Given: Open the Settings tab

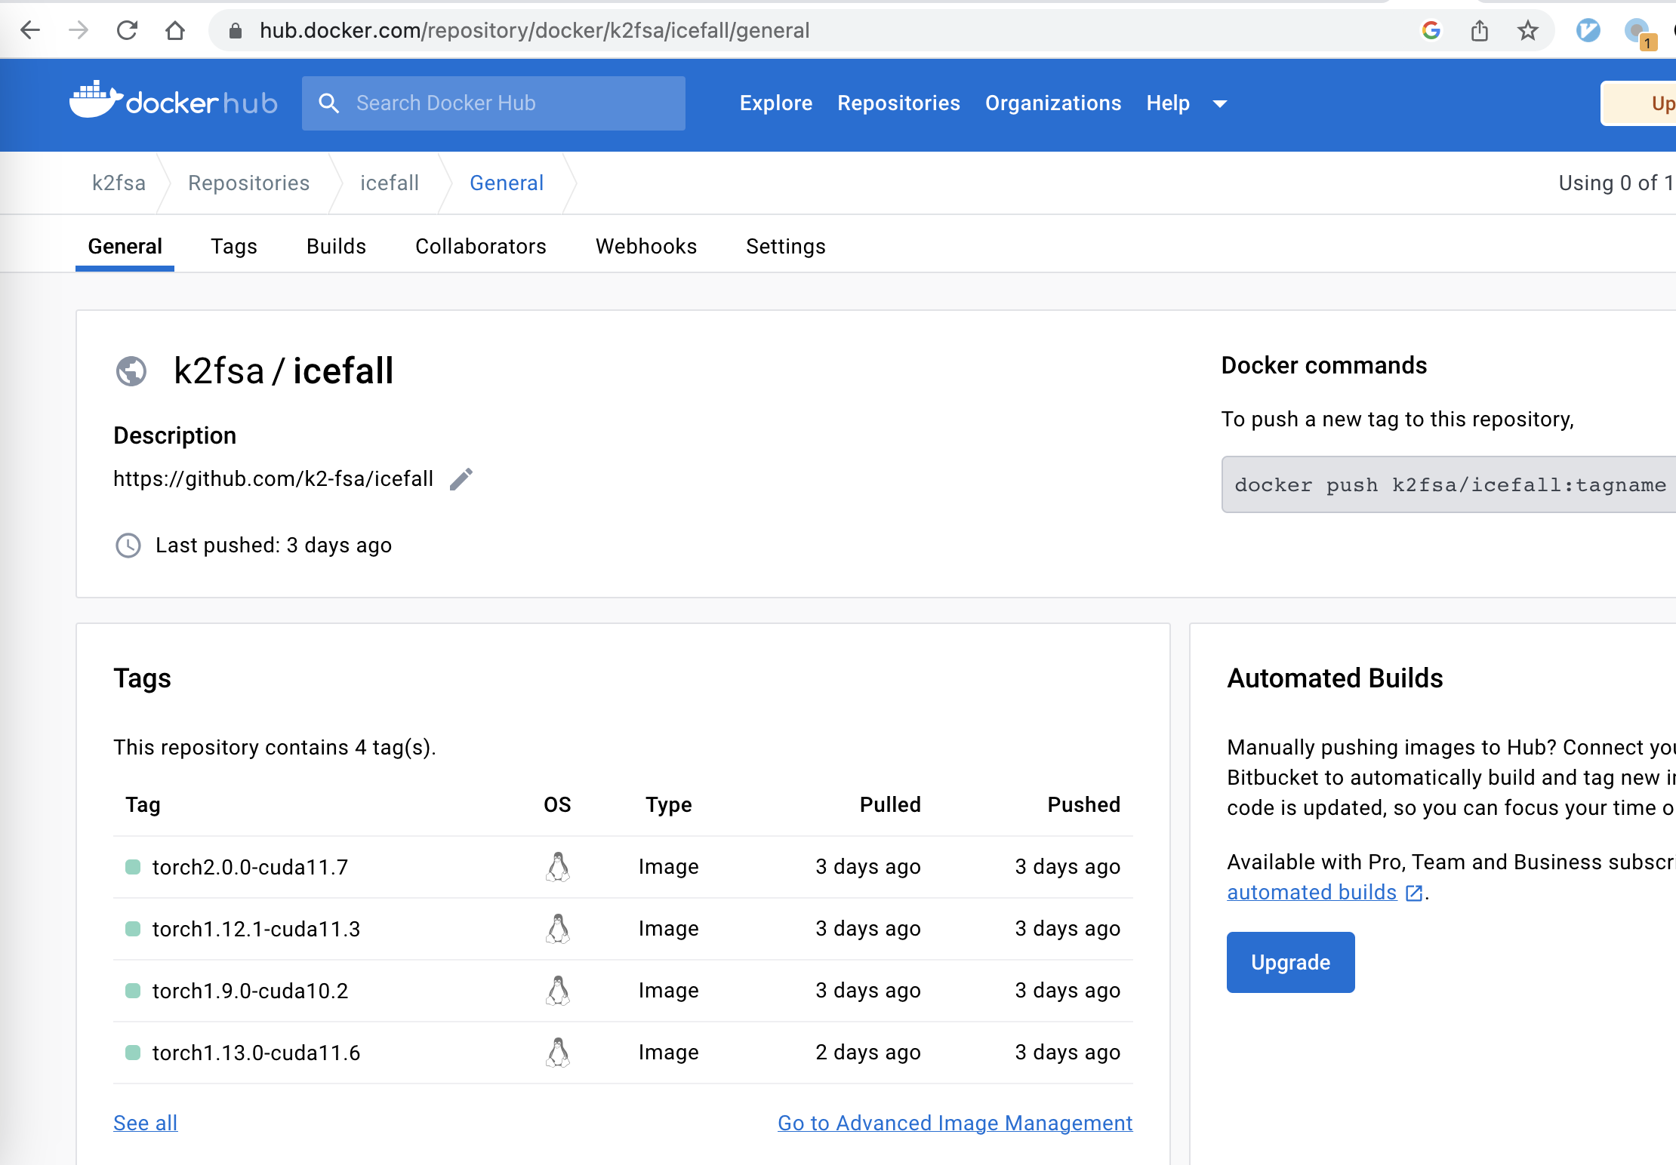Looking at the screenshot, I should [x=785, y=247].
